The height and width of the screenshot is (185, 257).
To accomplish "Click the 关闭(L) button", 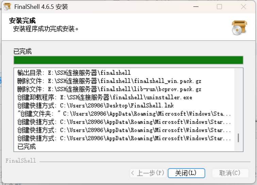I will pyautogui.click(x=186, y=173).
